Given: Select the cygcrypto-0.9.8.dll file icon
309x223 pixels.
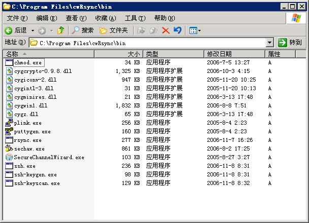Looking at the screenshot, I should click(9, 71).
